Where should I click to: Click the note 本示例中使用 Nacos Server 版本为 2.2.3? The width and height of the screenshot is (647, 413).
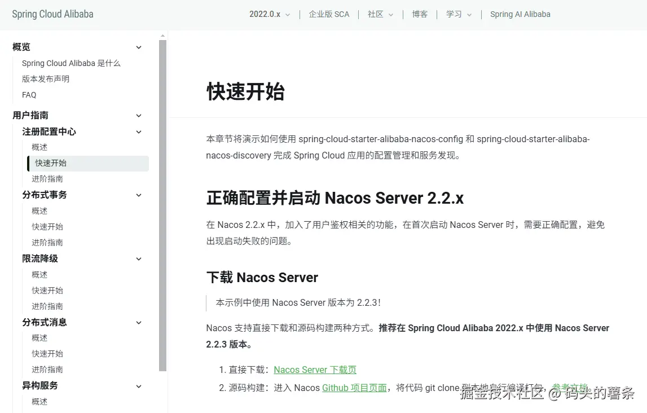point(298,303)
